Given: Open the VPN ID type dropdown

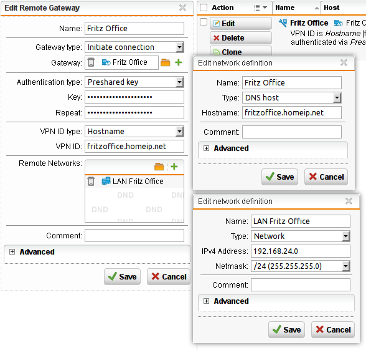Looking at the screenshot, I should click(179, 132).
